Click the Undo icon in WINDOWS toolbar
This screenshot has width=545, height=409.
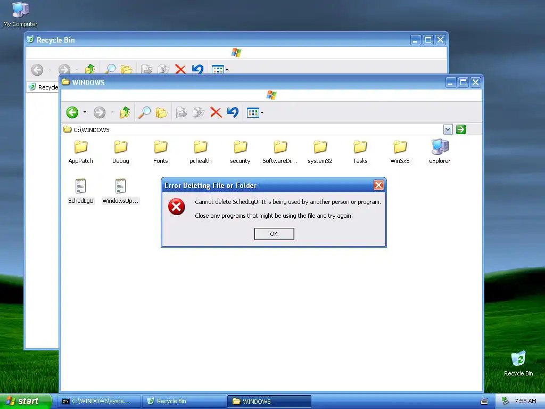233,112
